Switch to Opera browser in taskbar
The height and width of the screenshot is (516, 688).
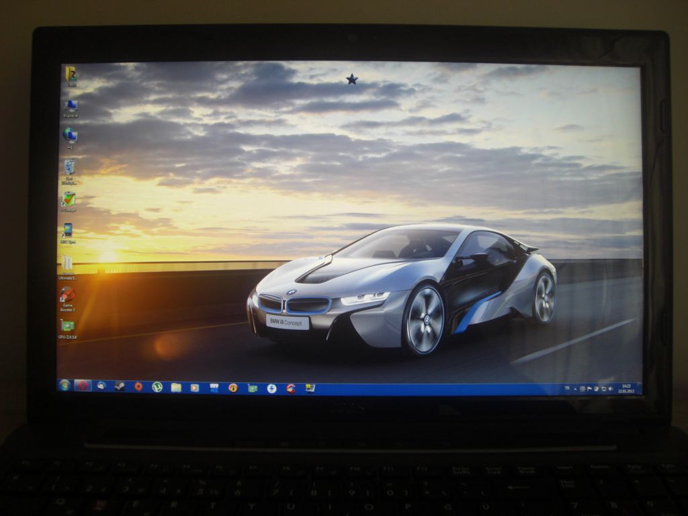[83, 386]
